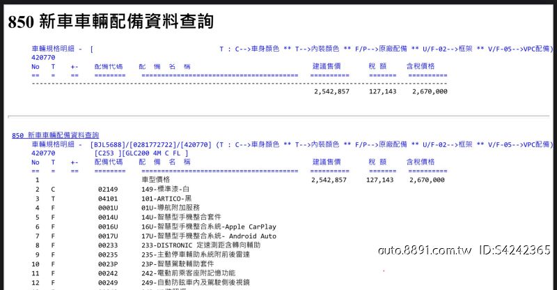Click on 01U-導航附加服務 entry
The image size is (557, 290).
tap(171, 208)
